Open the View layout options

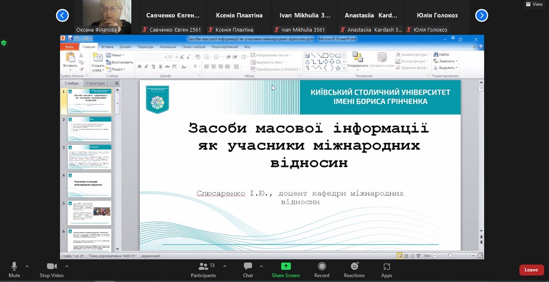pos(534,4)
